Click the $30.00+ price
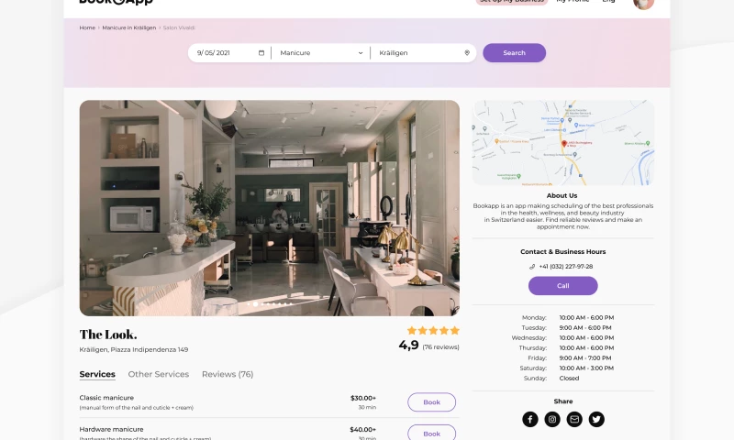 pyautogui.click(x=362, y=398)
